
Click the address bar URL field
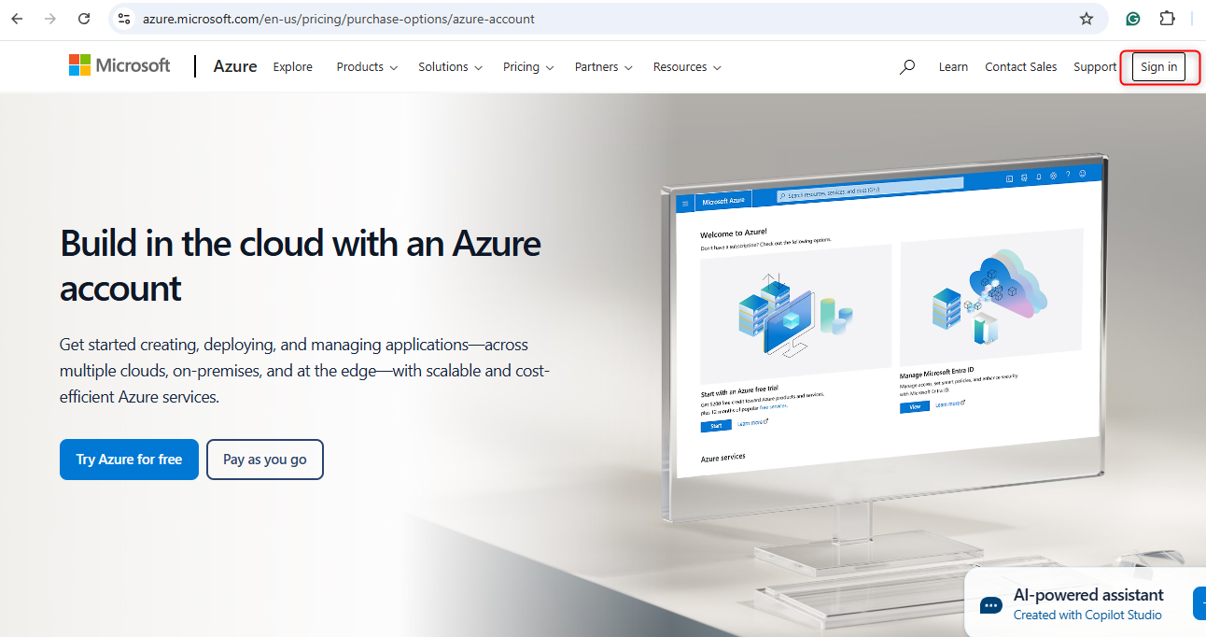click(x=607, y=19)
